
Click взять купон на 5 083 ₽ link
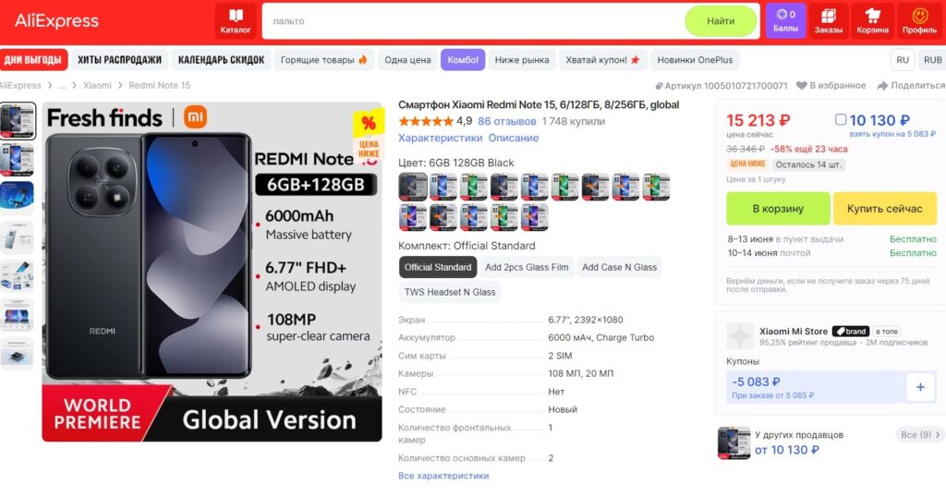coord(892,134)
